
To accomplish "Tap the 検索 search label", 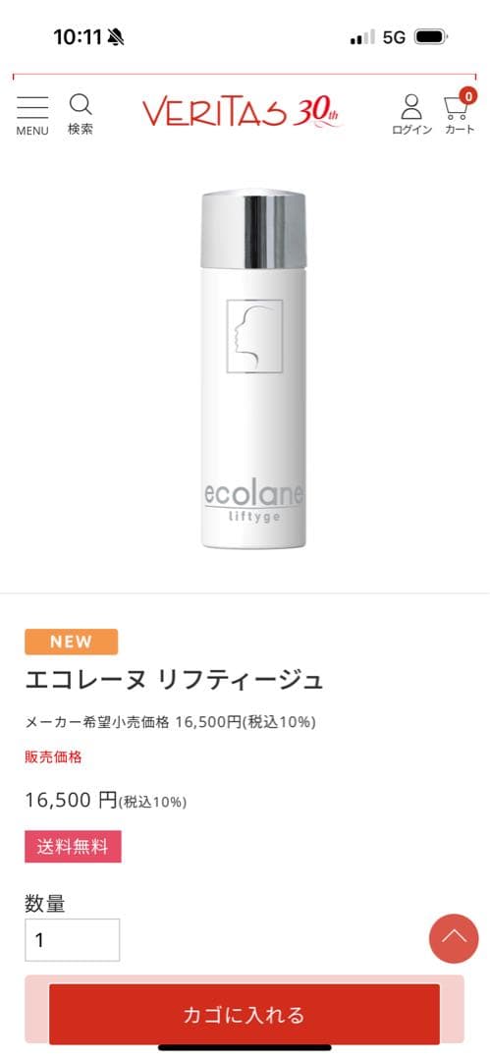I will click(81, 129).
